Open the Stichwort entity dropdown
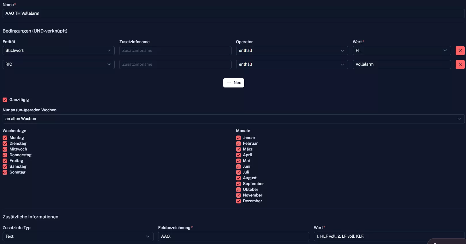Screen dimensions: 466x244 [x=58, y=51]
